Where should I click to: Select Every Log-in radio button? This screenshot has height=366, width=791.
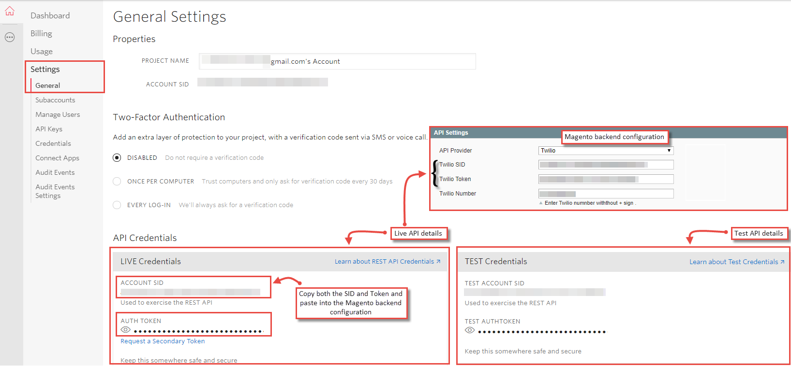point(117,205)
